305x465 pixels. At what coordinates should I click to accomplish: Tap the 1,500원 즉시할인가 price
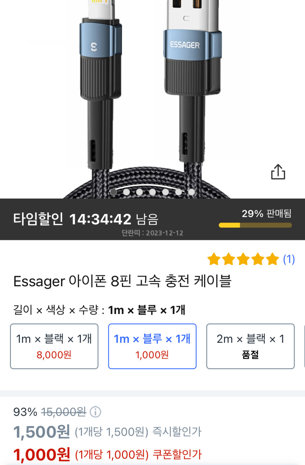[42, 432]
